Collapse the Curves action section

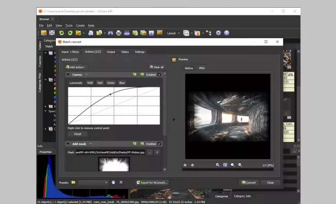tap(68, 74)
